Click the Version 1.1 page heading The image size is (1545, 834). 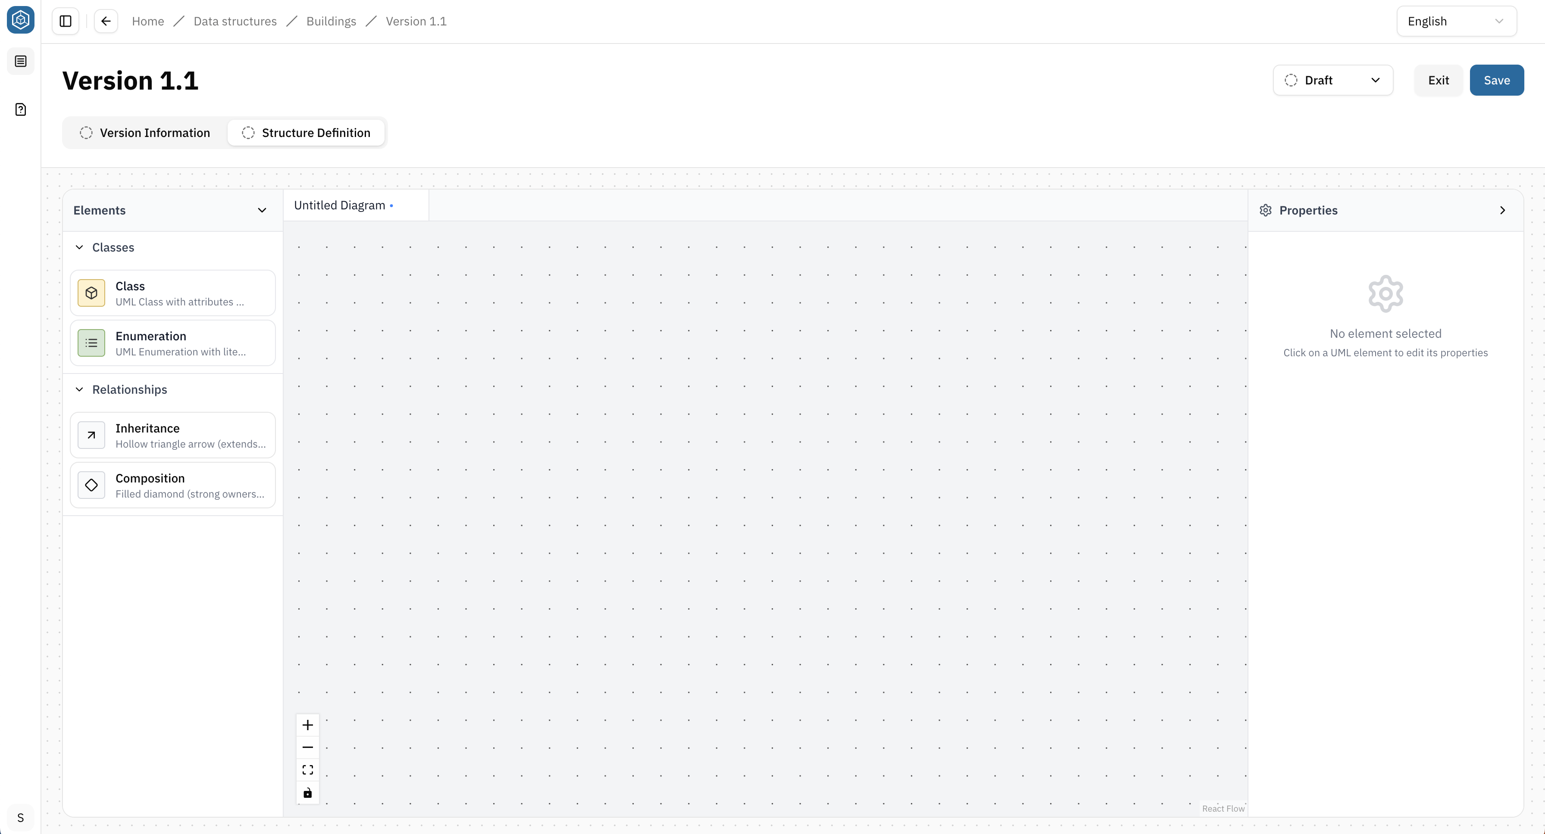(x=130, y=81)
